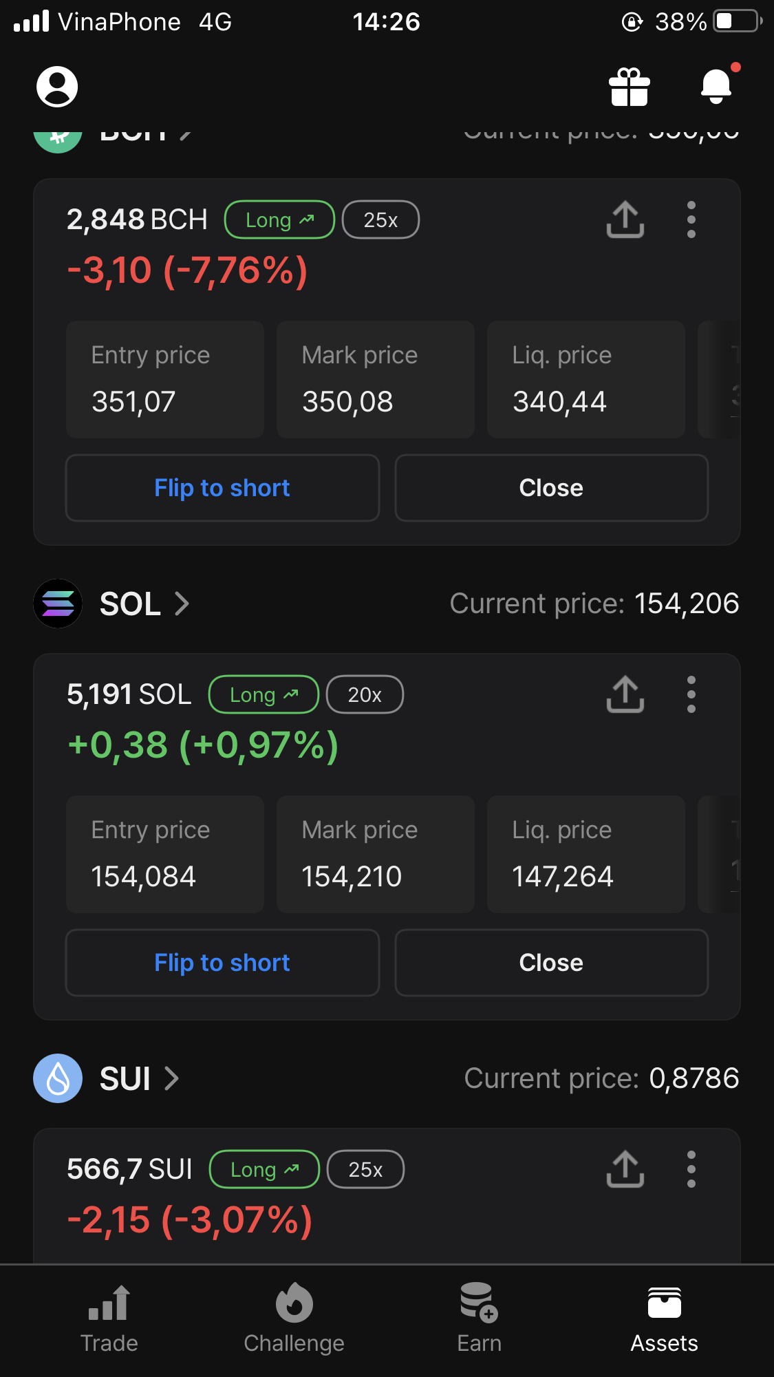The image size is (774, 1377).
Task: Go to the Challenge tab
Action: click(294, 1318)
